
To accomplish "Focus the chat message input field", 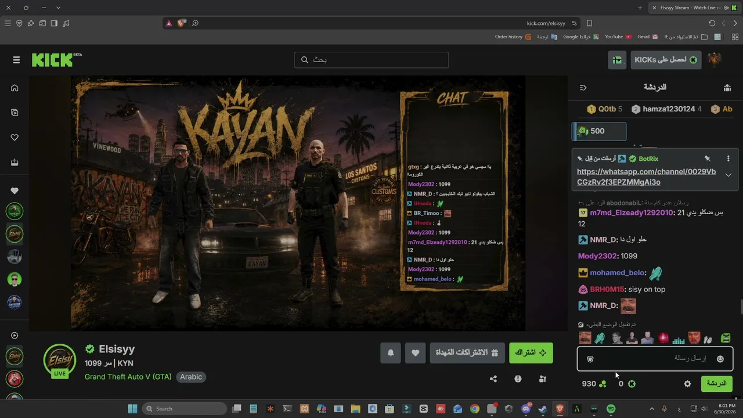I will pos(655,359).
